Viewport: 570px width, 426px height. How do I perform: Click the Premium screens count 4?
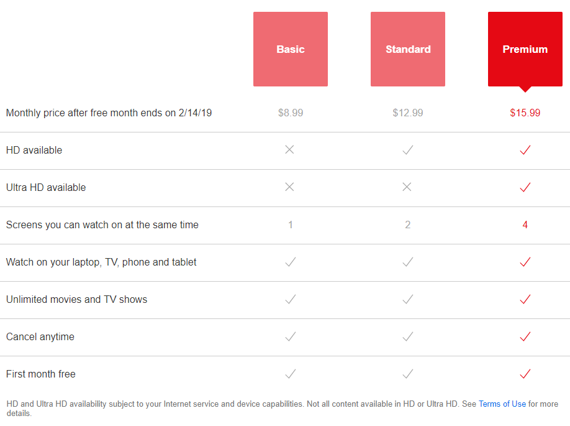coord(525,225)
